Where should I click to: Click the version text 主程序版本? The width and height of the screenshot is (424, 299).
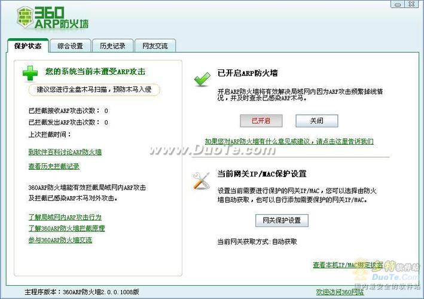click(x=82, y=292)
